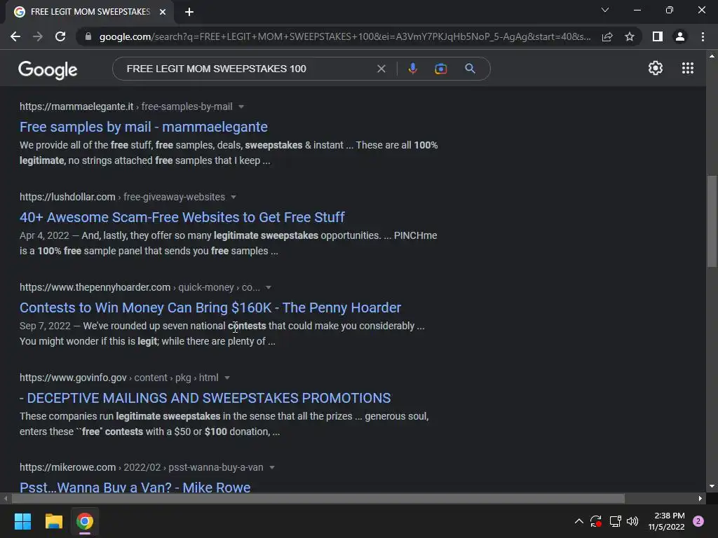Viewport: 718px width, 538px height.
Task: Click the Google logo
Action: pos(48,69)
